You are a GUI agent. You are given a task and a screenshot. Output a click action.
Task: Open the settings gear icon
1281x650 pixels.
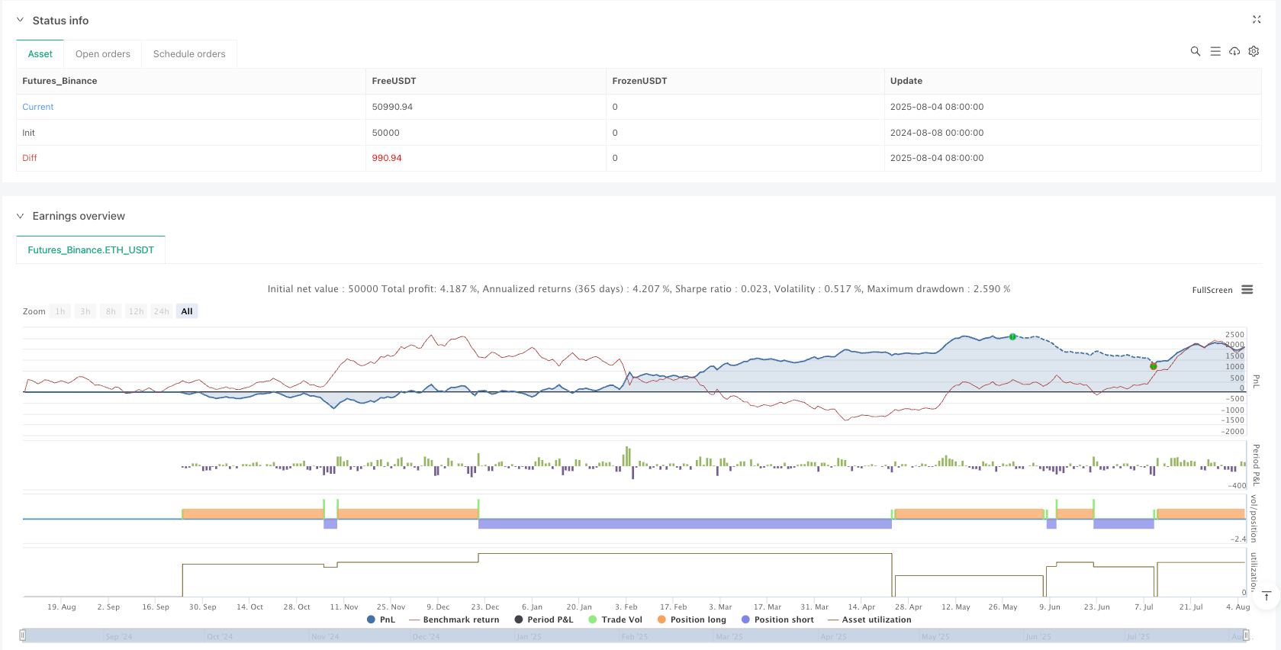click(x=1254, y=51)
